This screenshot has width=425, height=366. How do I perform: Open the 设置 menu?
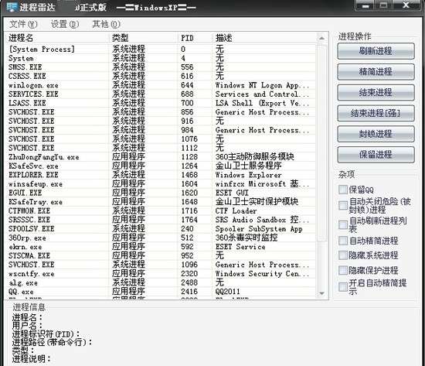click(x=65, y=24)
